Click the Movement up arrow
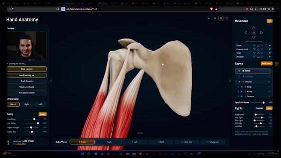281x158 pixels. coord(254,28)
